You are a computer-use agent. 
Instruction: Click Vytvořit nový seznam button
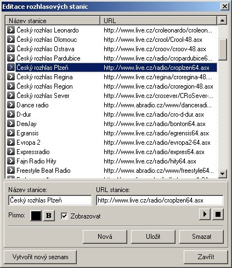pos(40,257)
